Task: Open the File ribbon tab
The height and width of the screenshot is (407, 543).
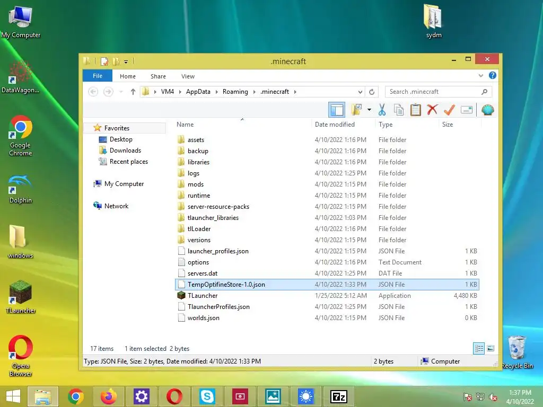Action: coord(98,76)
